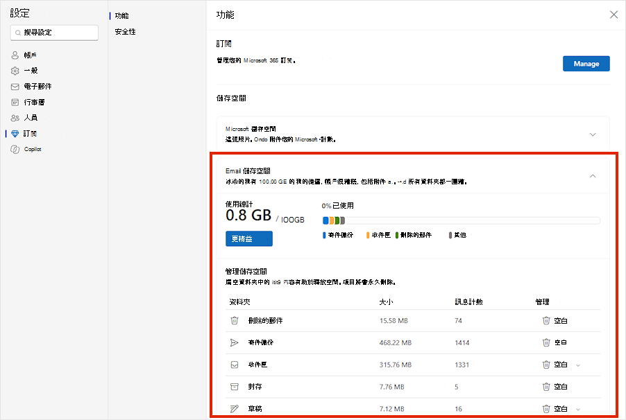The width and height of the screenshot is (626, 420).
Task: Click the 0.8 GB usage total text
Action: pos(248,216)
